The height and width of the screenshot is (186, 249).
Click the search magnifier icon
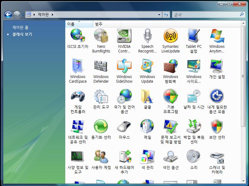coord(242,14)
